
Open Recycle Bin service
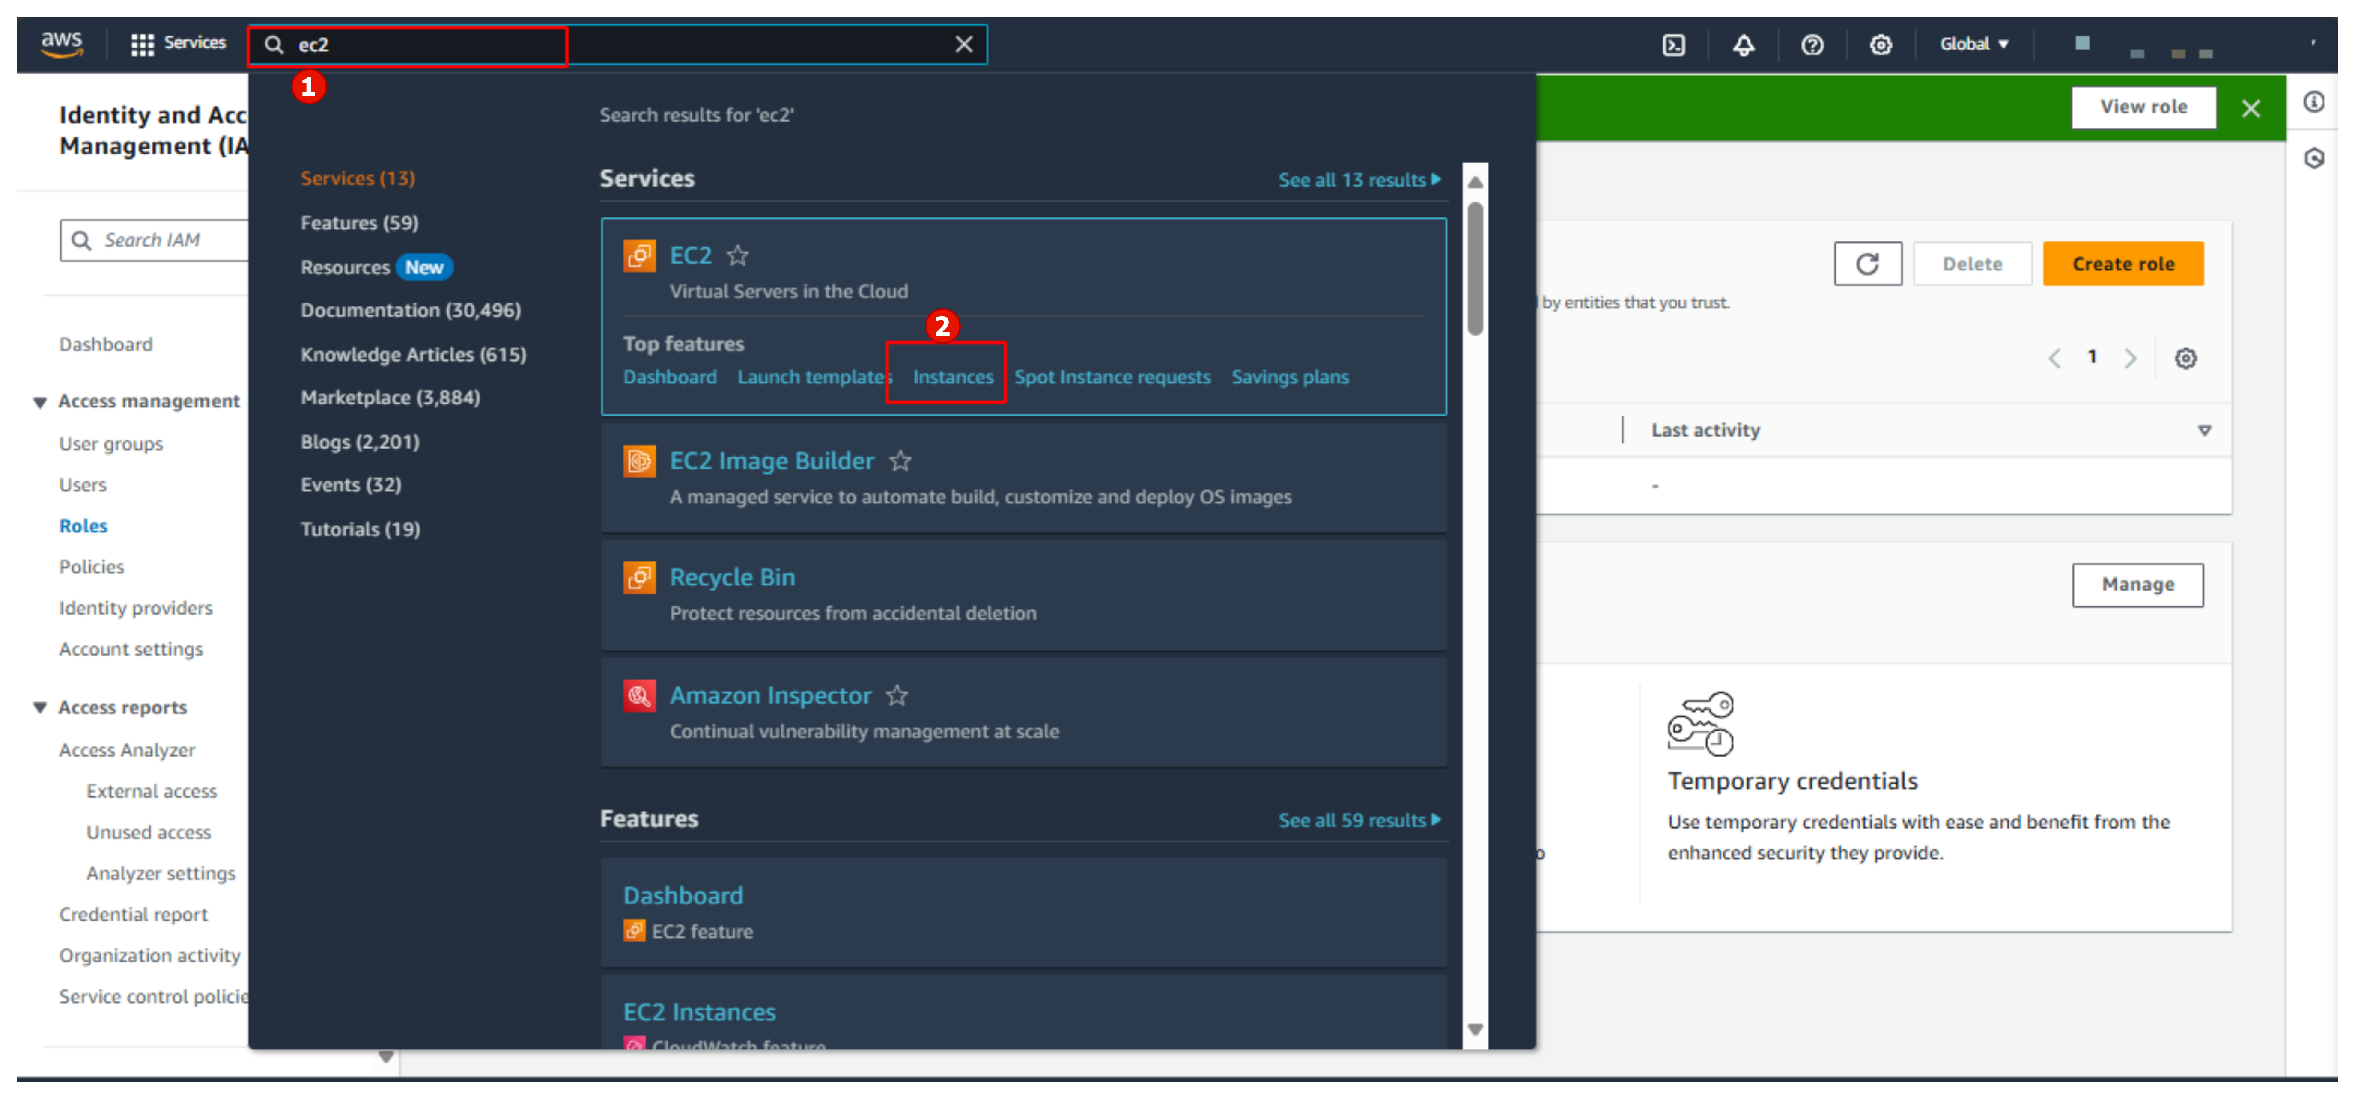(732, 577)
